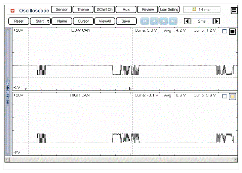242x173 pixels.
Task: Expand the vertical Configuration side panel
Action: (8, 91)
